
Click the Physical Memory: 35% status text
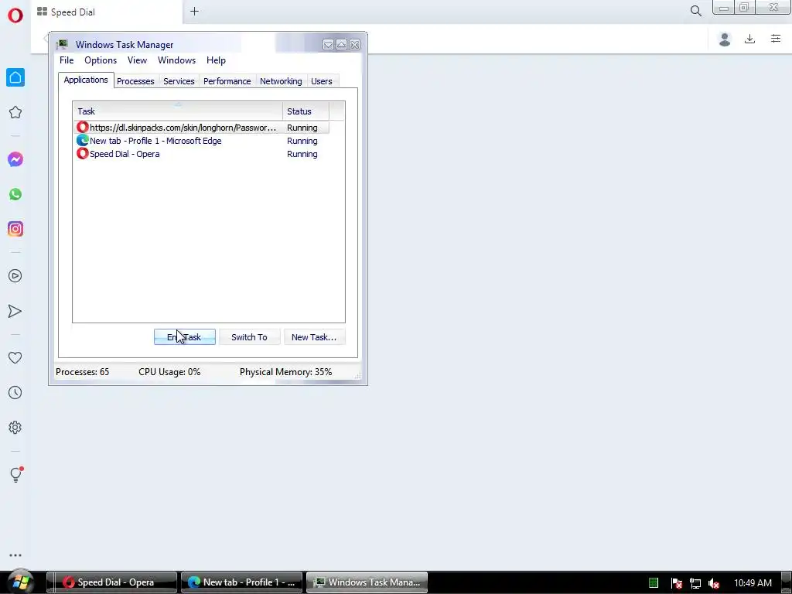pos(286,372)
